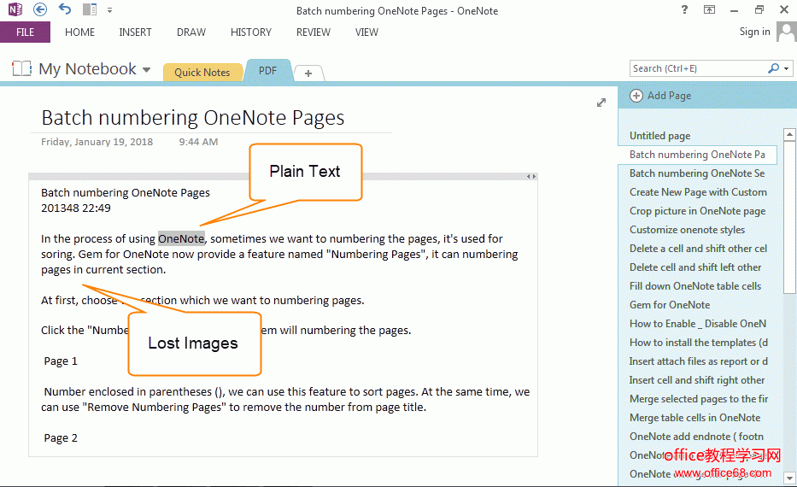Expand the My Notebook dropdown
Screen dimensions: 797x487
[x=146, y=70]
